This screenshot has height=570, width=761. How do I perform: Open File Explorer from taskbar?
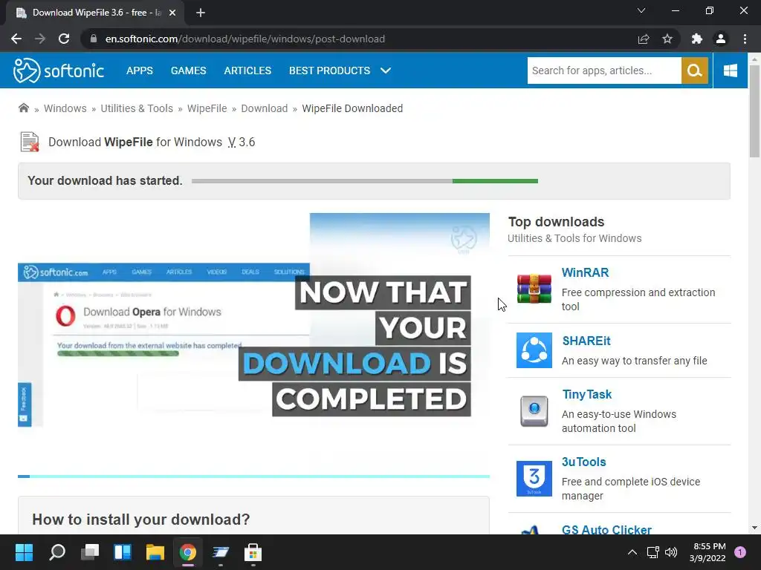(155, 552)
